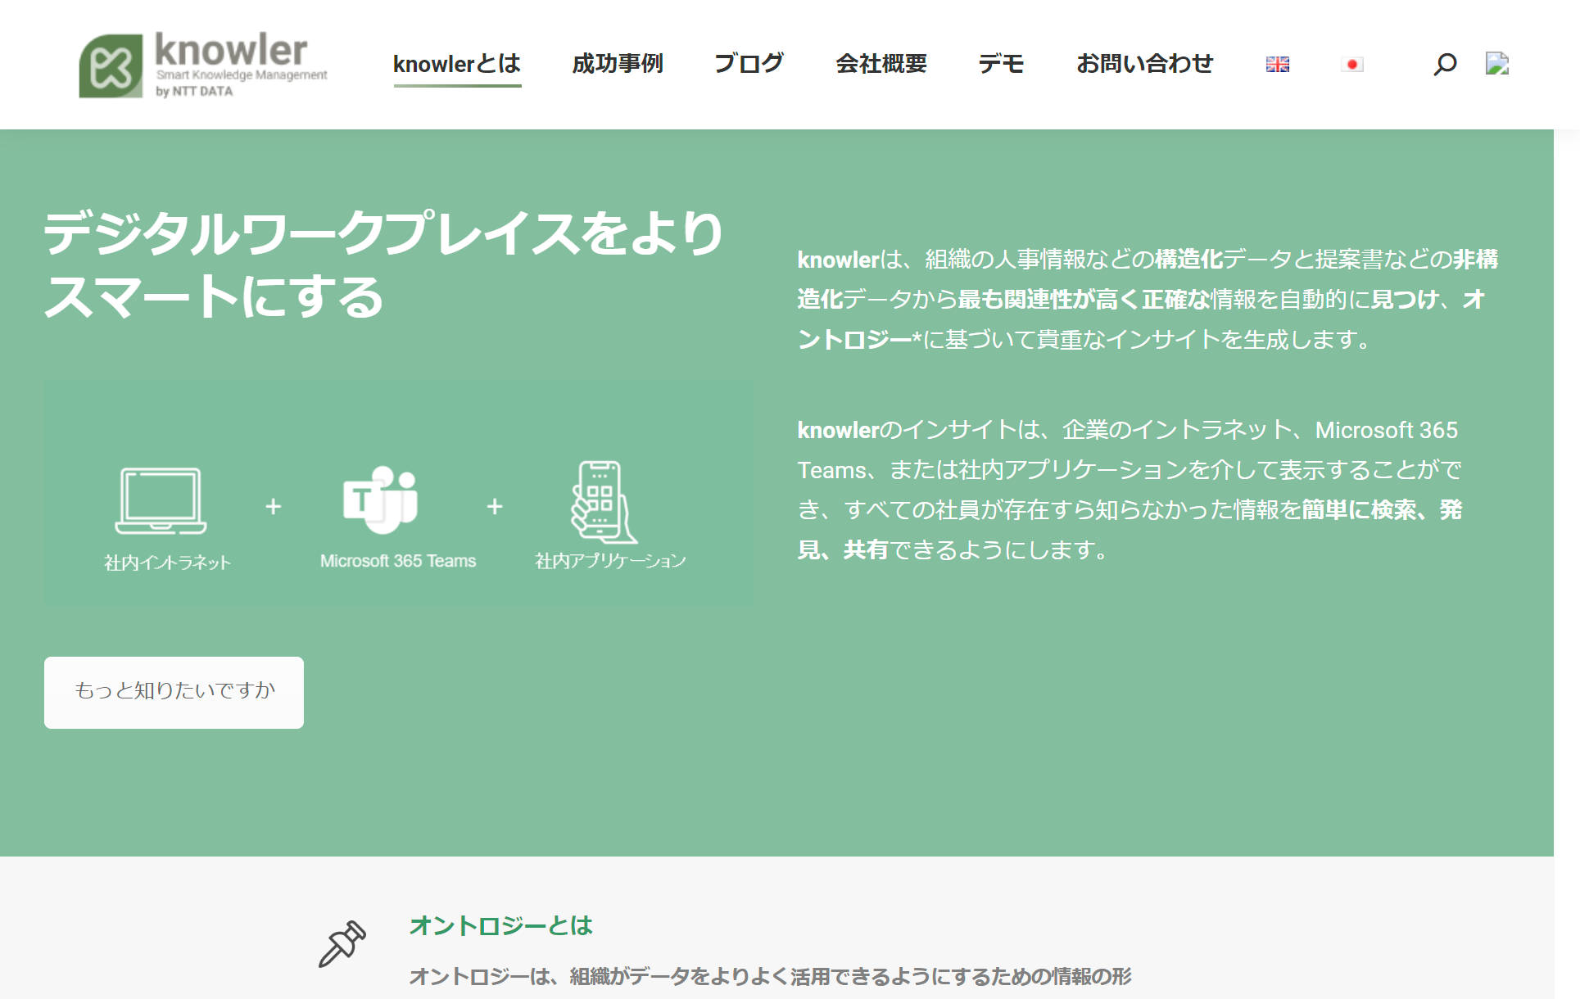The width and height of the screenshot is (1580, 999).
Task: Click the 社内アプリケーション label
Action: [x=610, y=561]
